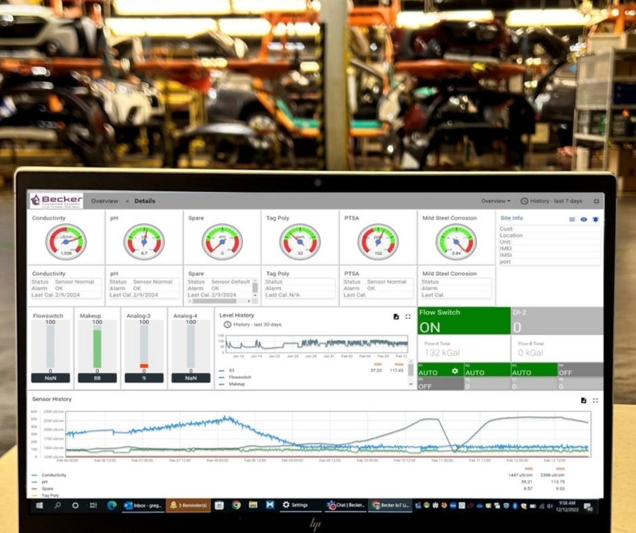Click the Makeup level bar showing 88
This screenshot has height=533, width=636.
(97, 348)
